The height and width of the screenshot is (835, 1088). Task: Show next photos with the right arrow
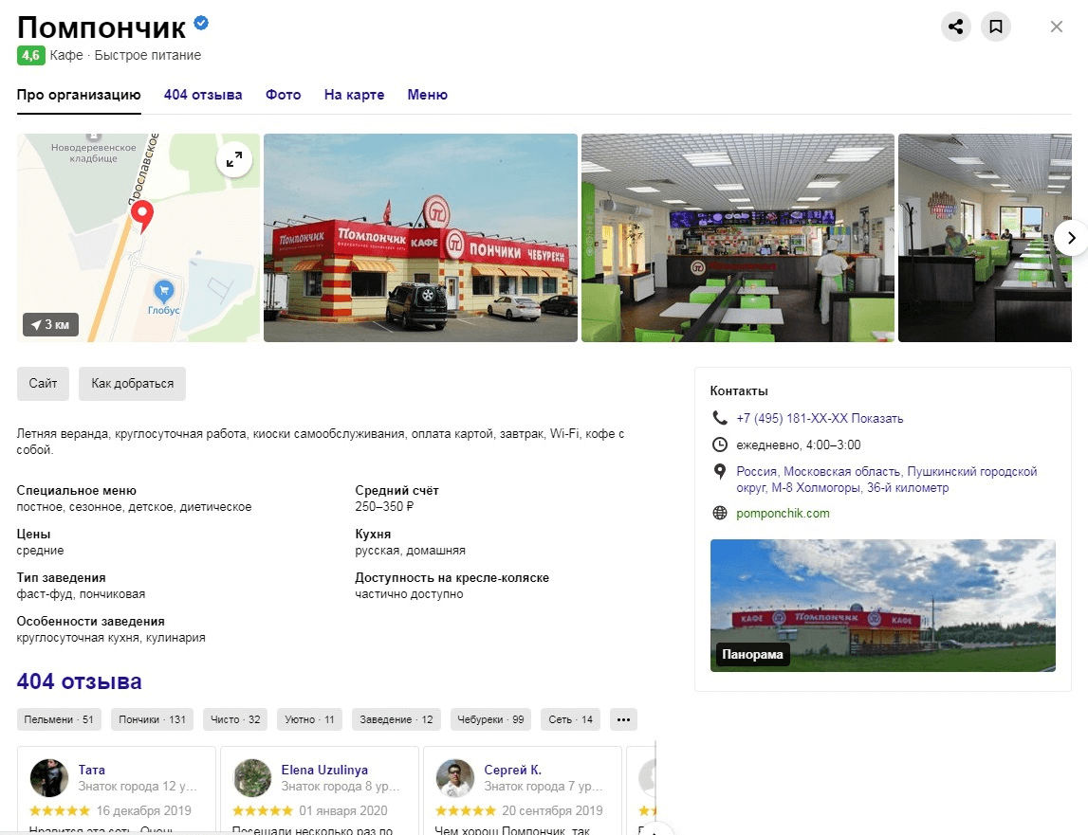(x=1071, y=238)
